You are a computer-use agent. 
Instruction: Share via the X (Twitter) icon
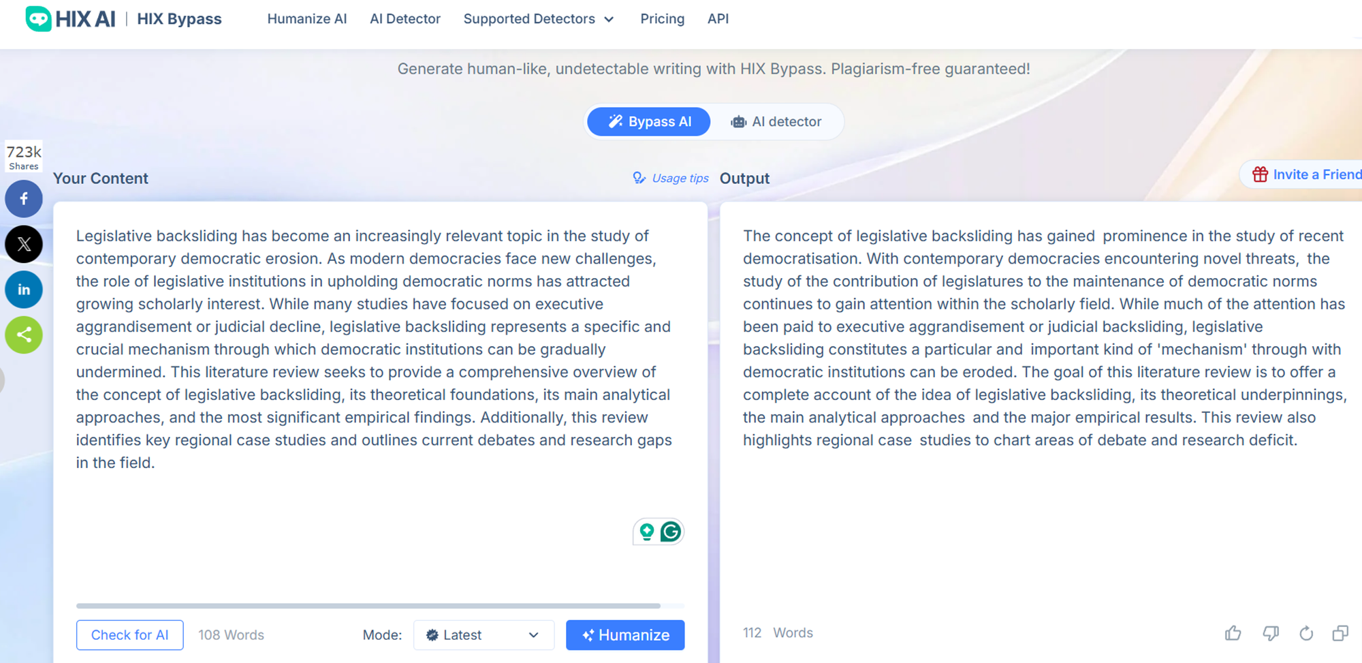click(24, 244)
